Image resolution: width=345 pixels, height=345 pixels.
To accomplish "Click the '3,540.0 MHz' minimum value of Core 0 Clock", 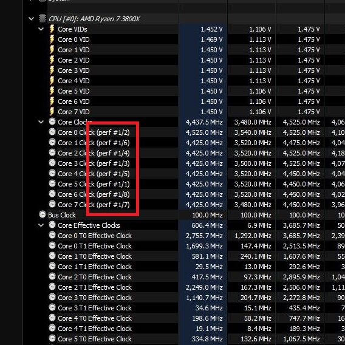I will click(253, 132).
